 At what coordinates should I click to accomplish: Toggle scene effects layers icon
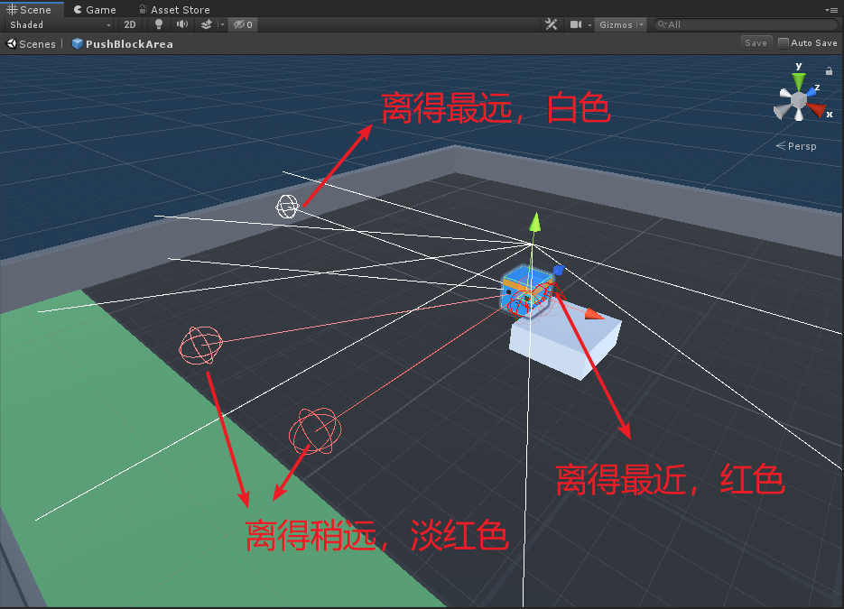(206, 24)
